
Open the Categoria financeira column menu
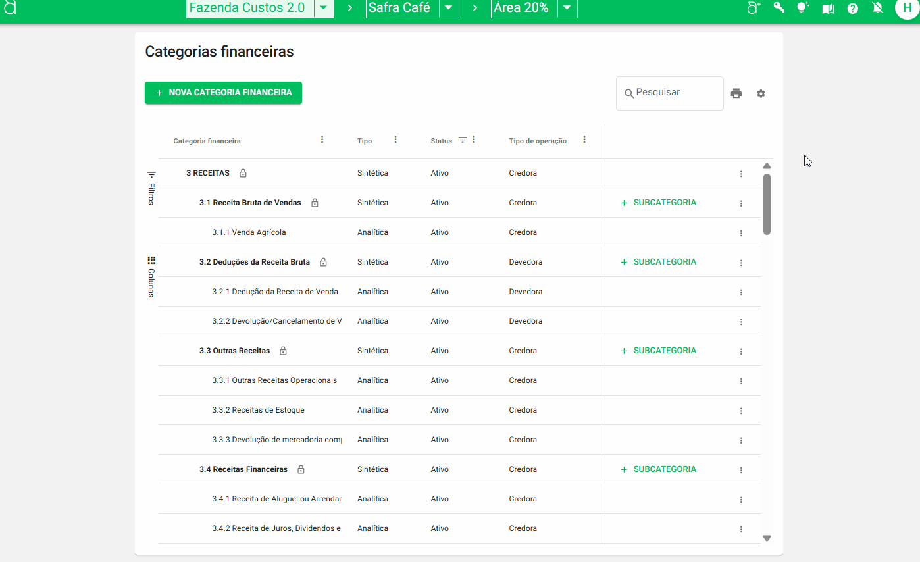[322, 140]
